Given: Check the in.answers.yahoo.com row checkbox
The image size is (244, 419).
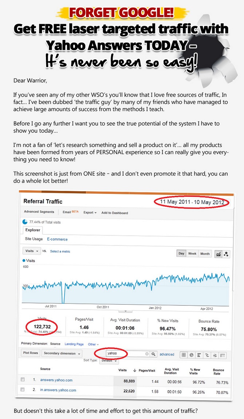Looking at the screenshot, I should point(23,389).
